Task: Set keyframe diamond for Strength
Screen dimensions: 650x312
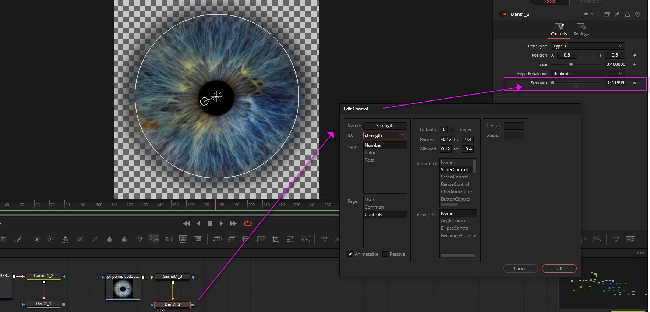Action: pos(635,83)
